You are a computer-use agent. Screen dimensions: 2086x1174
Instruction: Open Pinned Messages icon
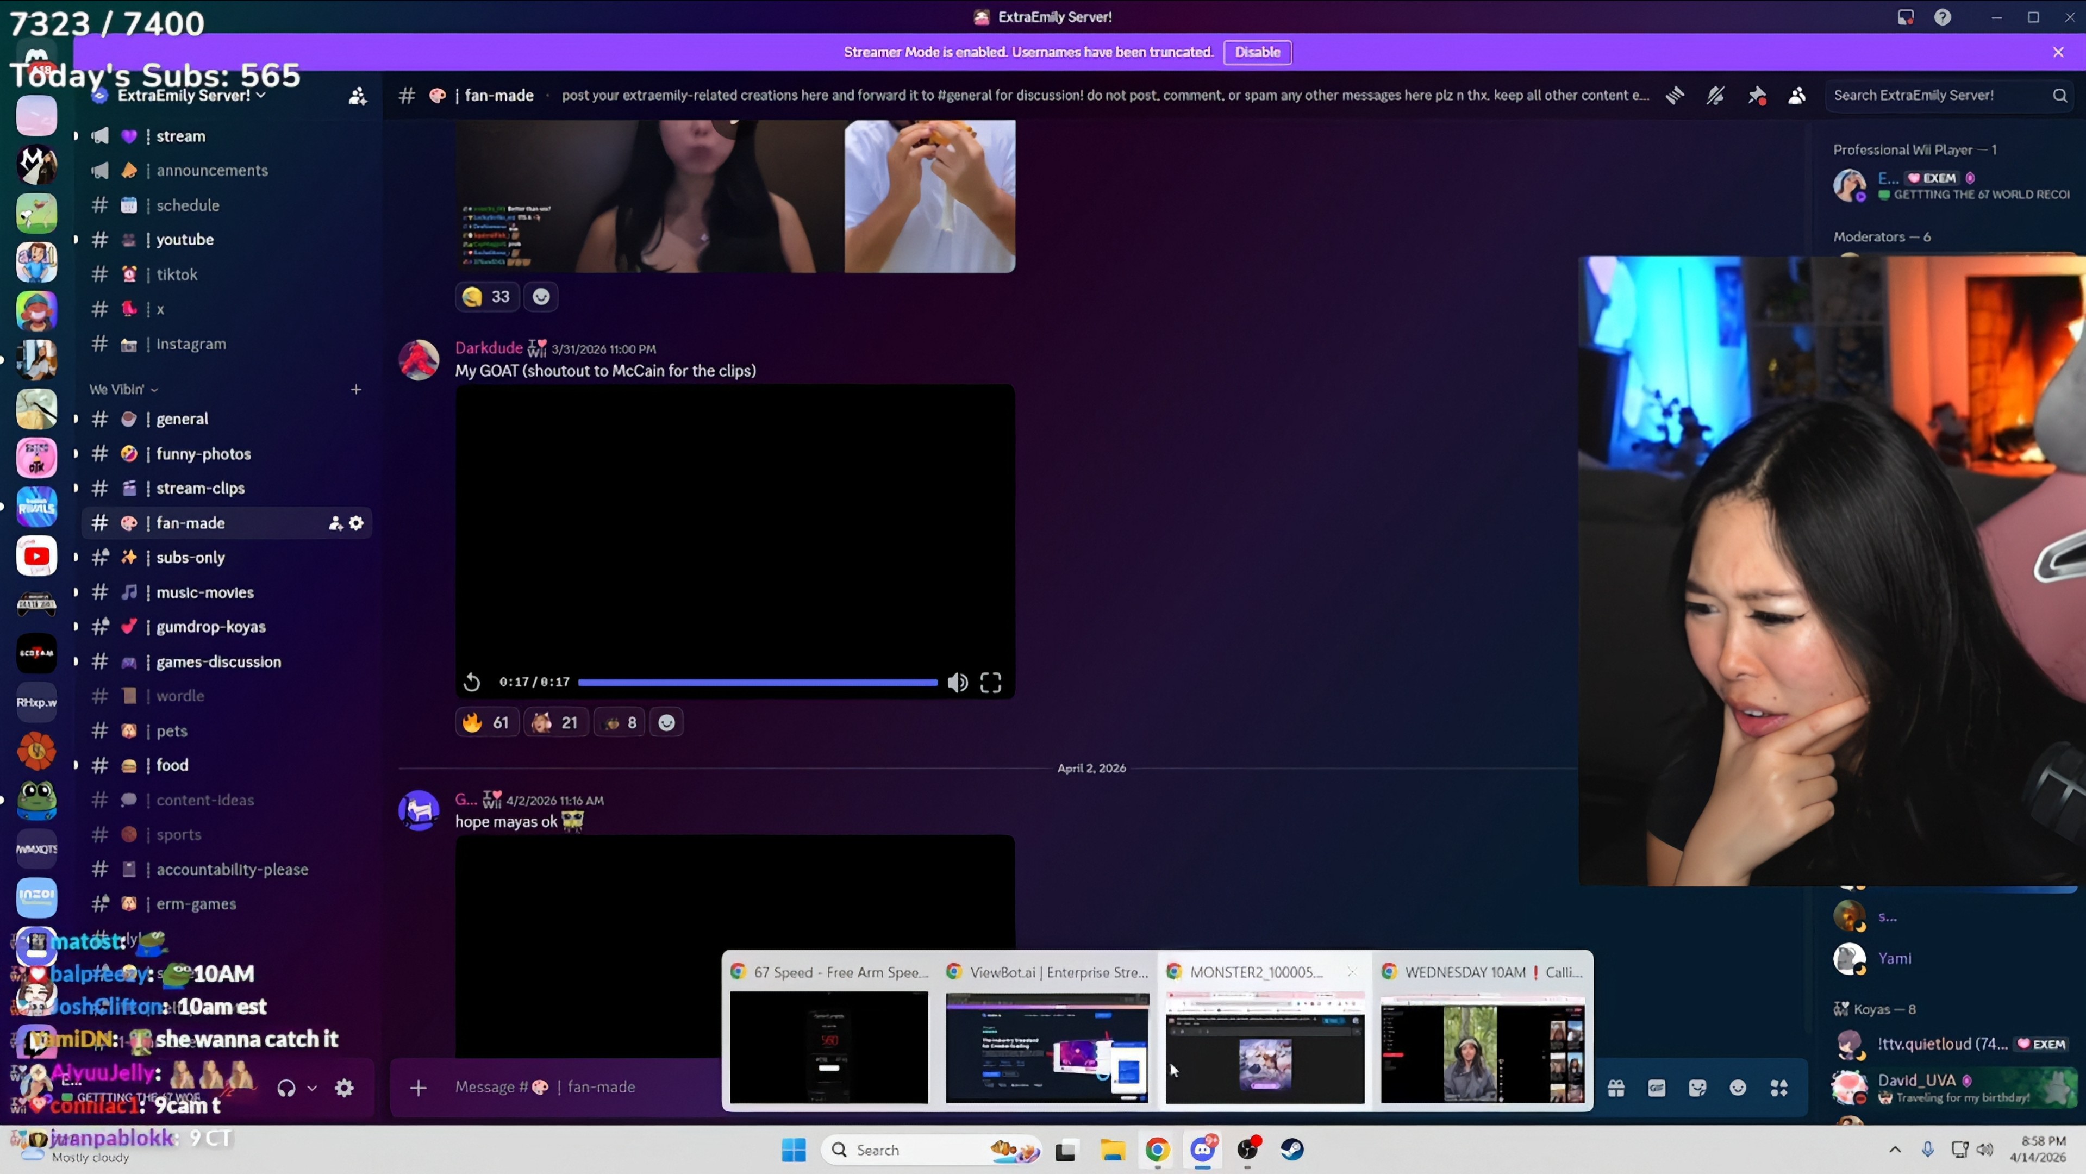click(1757, 96)
